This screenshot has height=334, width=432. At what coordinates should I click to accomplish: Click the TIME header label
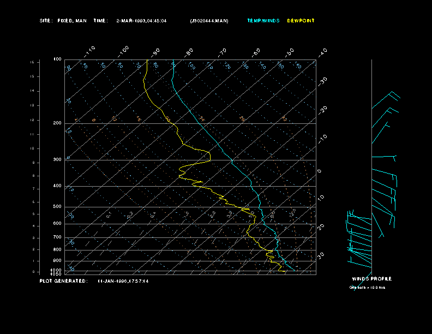[x=100, y=21]
